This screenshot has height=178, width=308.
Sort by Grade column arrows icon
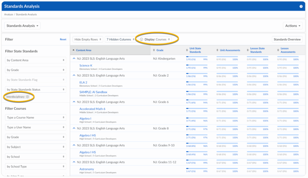pos(154,50)
